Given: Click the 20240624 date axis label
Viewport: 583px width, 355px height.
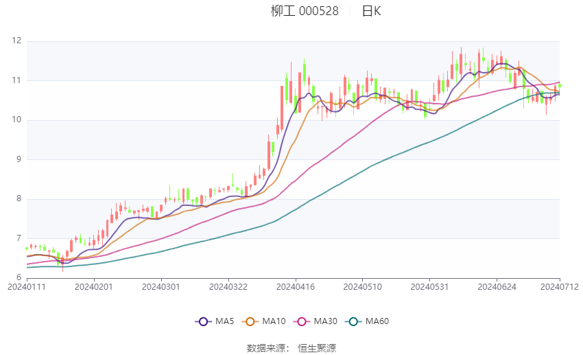Looking at the screenshot, I should [497, 287].
